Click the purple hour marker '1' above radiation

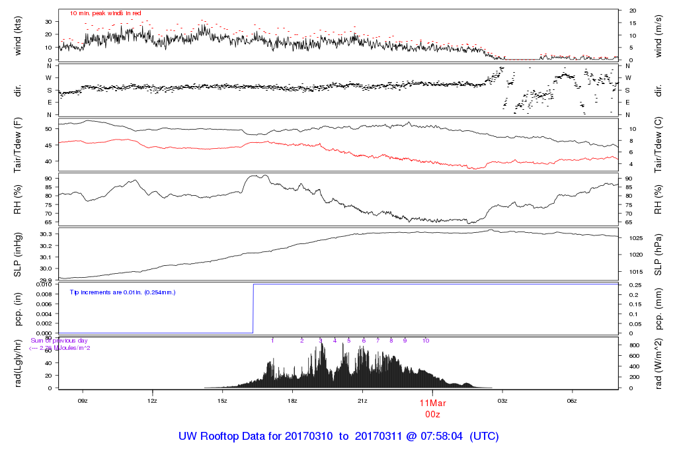point(272,341)
